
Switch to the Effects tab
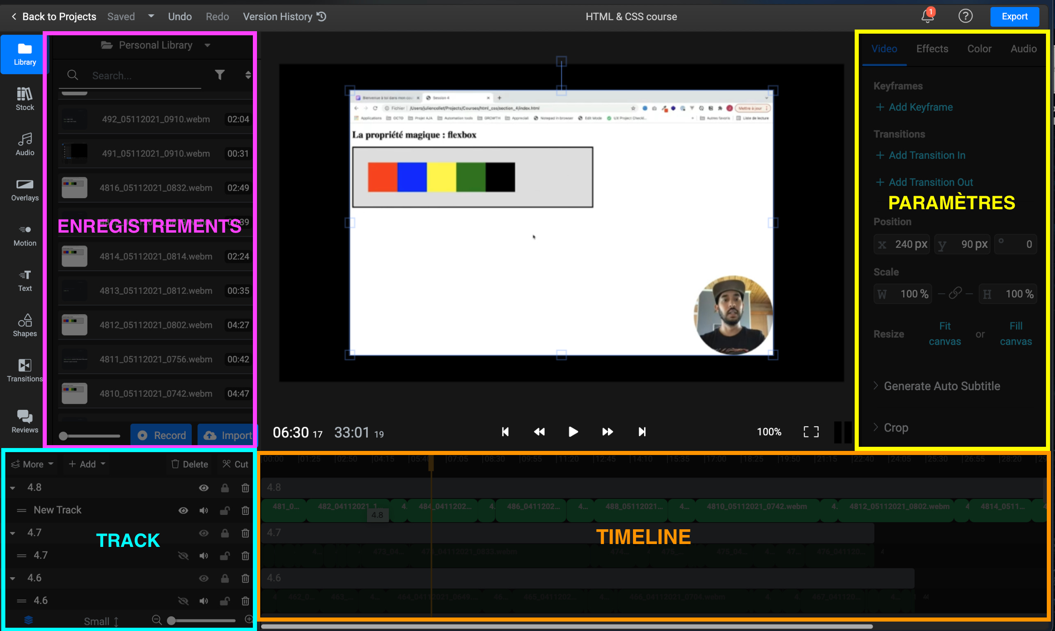coord(931,49)
